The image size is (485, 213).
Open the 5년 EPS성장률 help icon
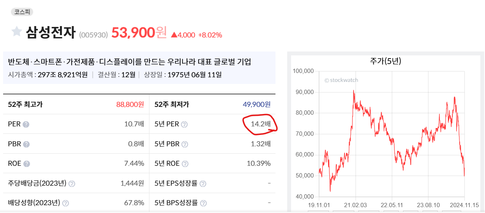[203, 183]
